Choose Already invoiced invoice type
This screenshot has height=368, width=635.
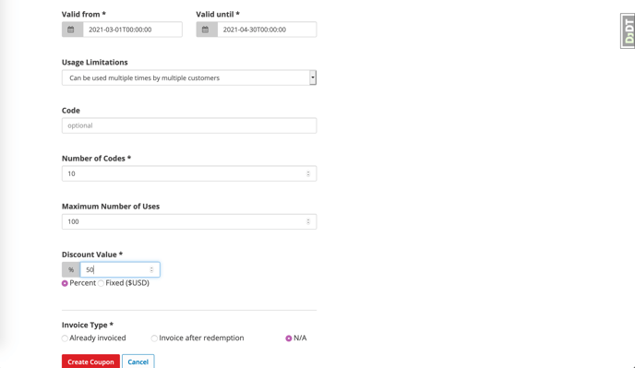click(x=65, y=338)
